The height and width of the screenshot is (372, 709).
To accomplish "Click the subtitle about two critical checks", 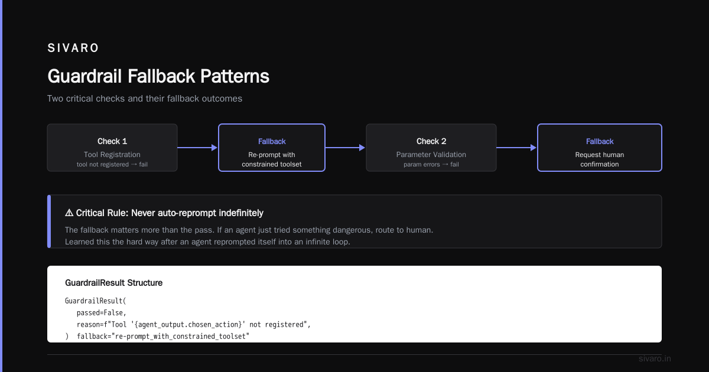I will 145,99.
